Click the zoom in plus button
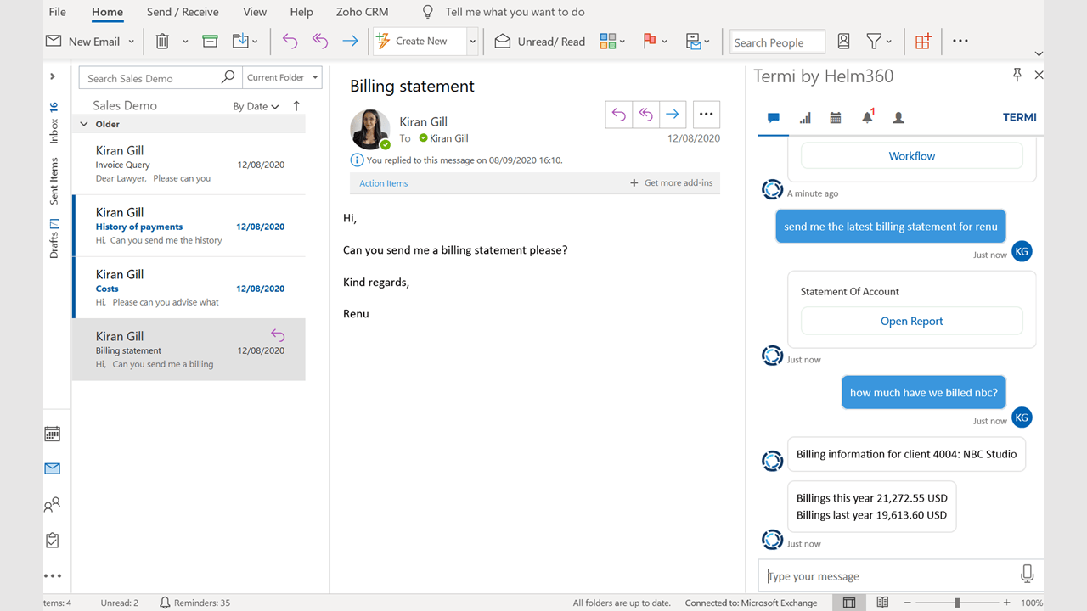1087x611 pixels. (x=1005, y=603)
